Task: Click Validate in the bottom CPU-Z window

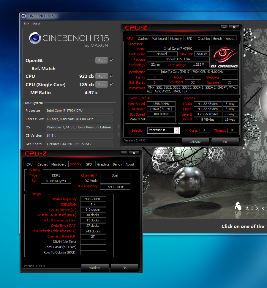Action: pos(95,267)
